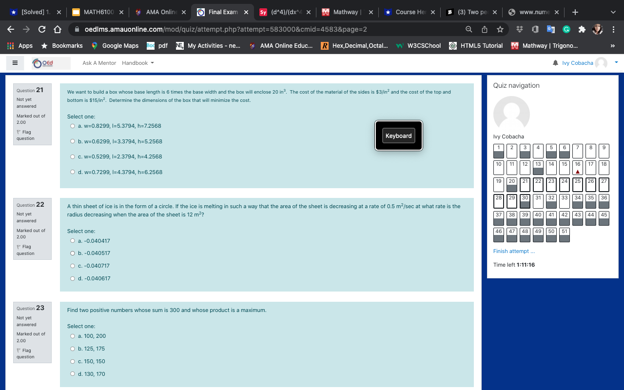
Task: Pick answer a. 100, 200
Action: [73, 336]
